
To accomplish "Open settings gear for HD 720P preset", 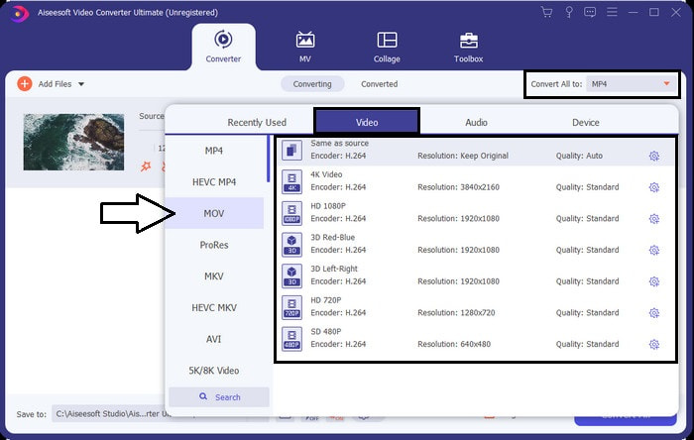I will [x=654, y=313].
